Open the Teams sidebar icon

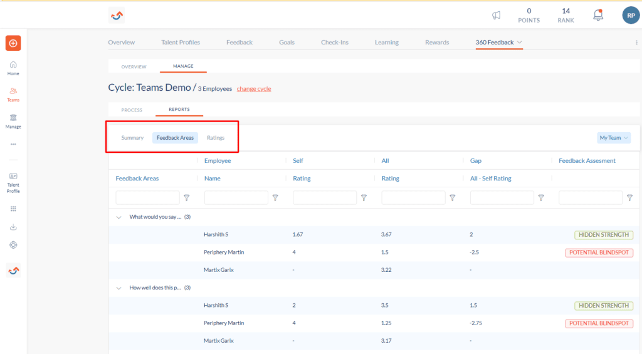click(13, 95)
